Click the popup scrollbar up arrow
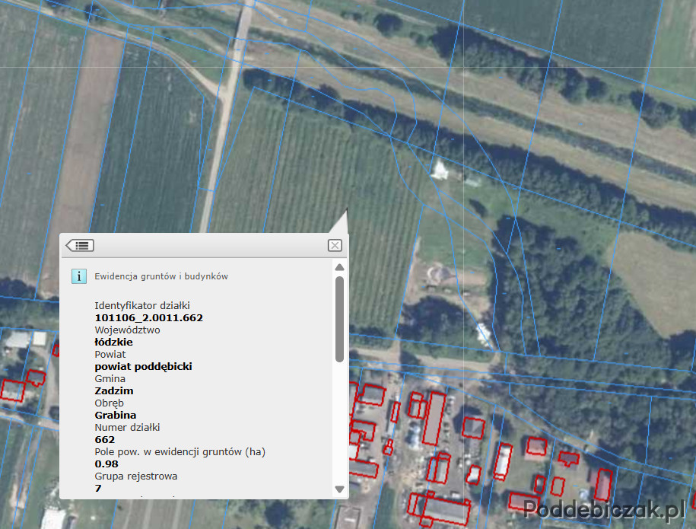The width and height of the screenshot is (696, 529). pos(339,267)
